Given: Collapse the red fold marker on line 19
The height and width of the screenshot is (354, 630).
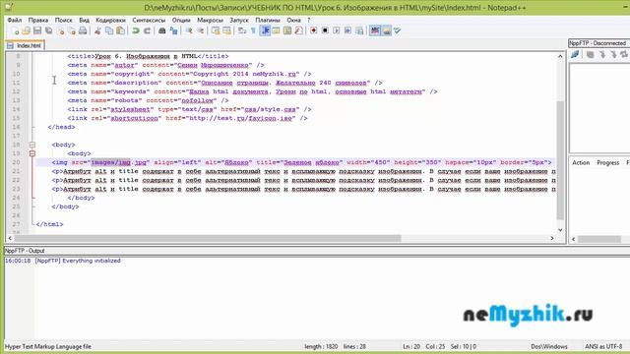Looking at the screenshot, I should (x=32, y=153).
